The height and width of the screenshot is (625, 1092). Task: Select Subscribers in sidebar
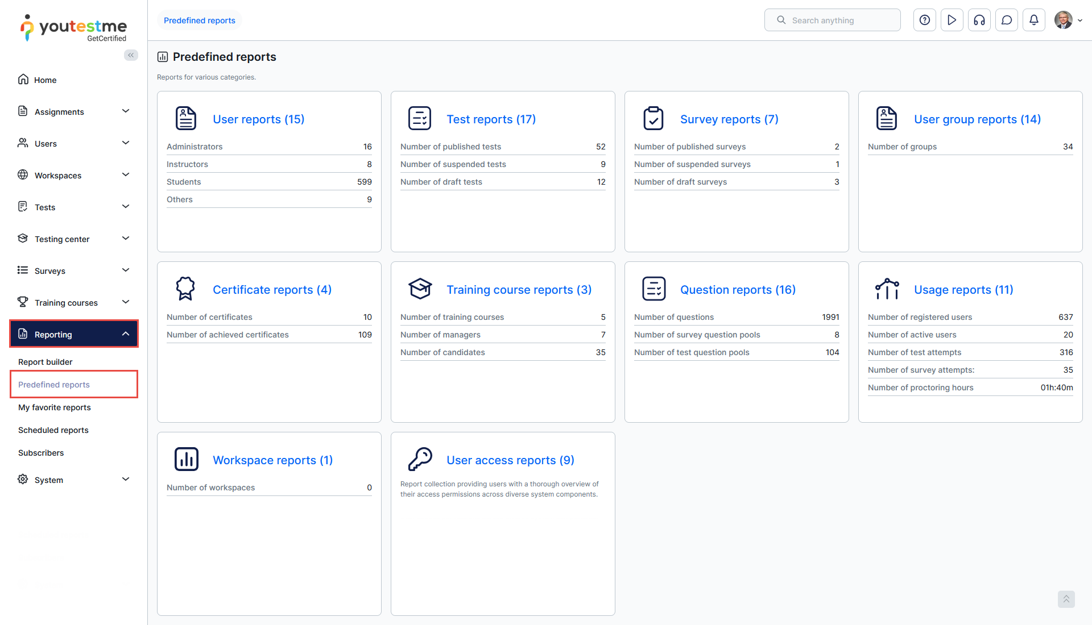point(41,453)
